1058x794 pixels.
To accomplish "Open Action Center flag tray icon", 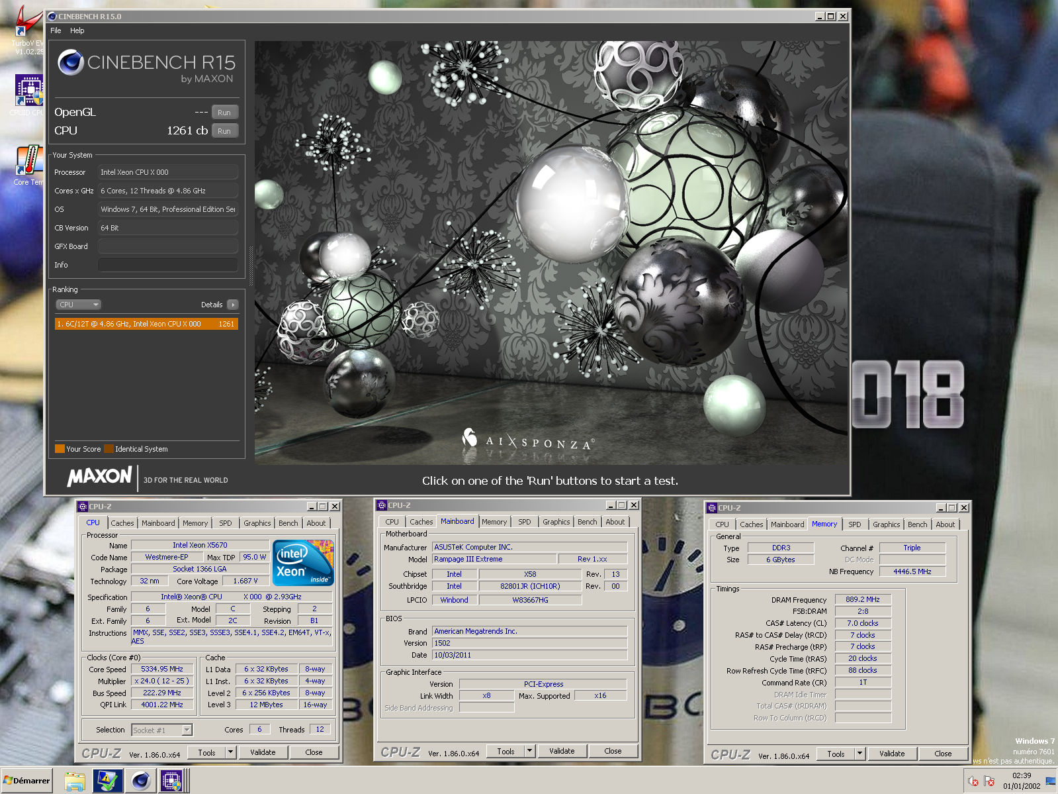I will point(990,781).
